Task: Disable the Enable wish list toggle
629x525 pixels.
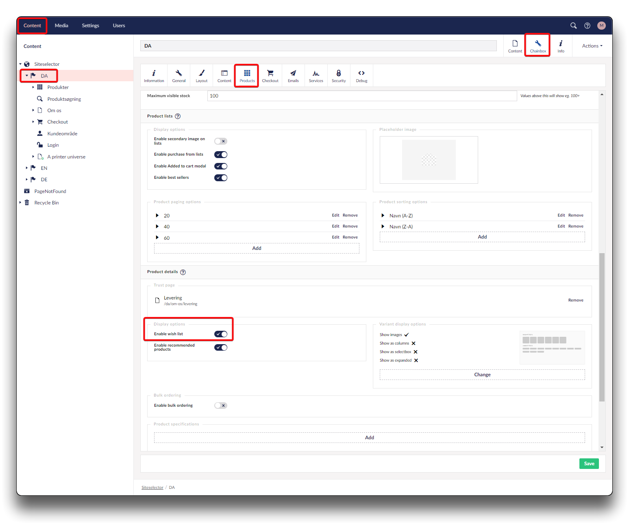Action: [x=221, y=334]
